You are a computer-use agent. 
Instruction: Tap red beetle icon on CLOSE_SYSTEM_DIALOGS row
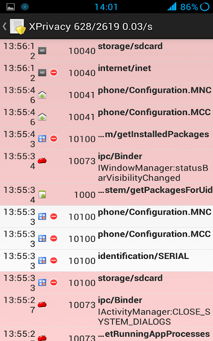click(x=42, y=304)
